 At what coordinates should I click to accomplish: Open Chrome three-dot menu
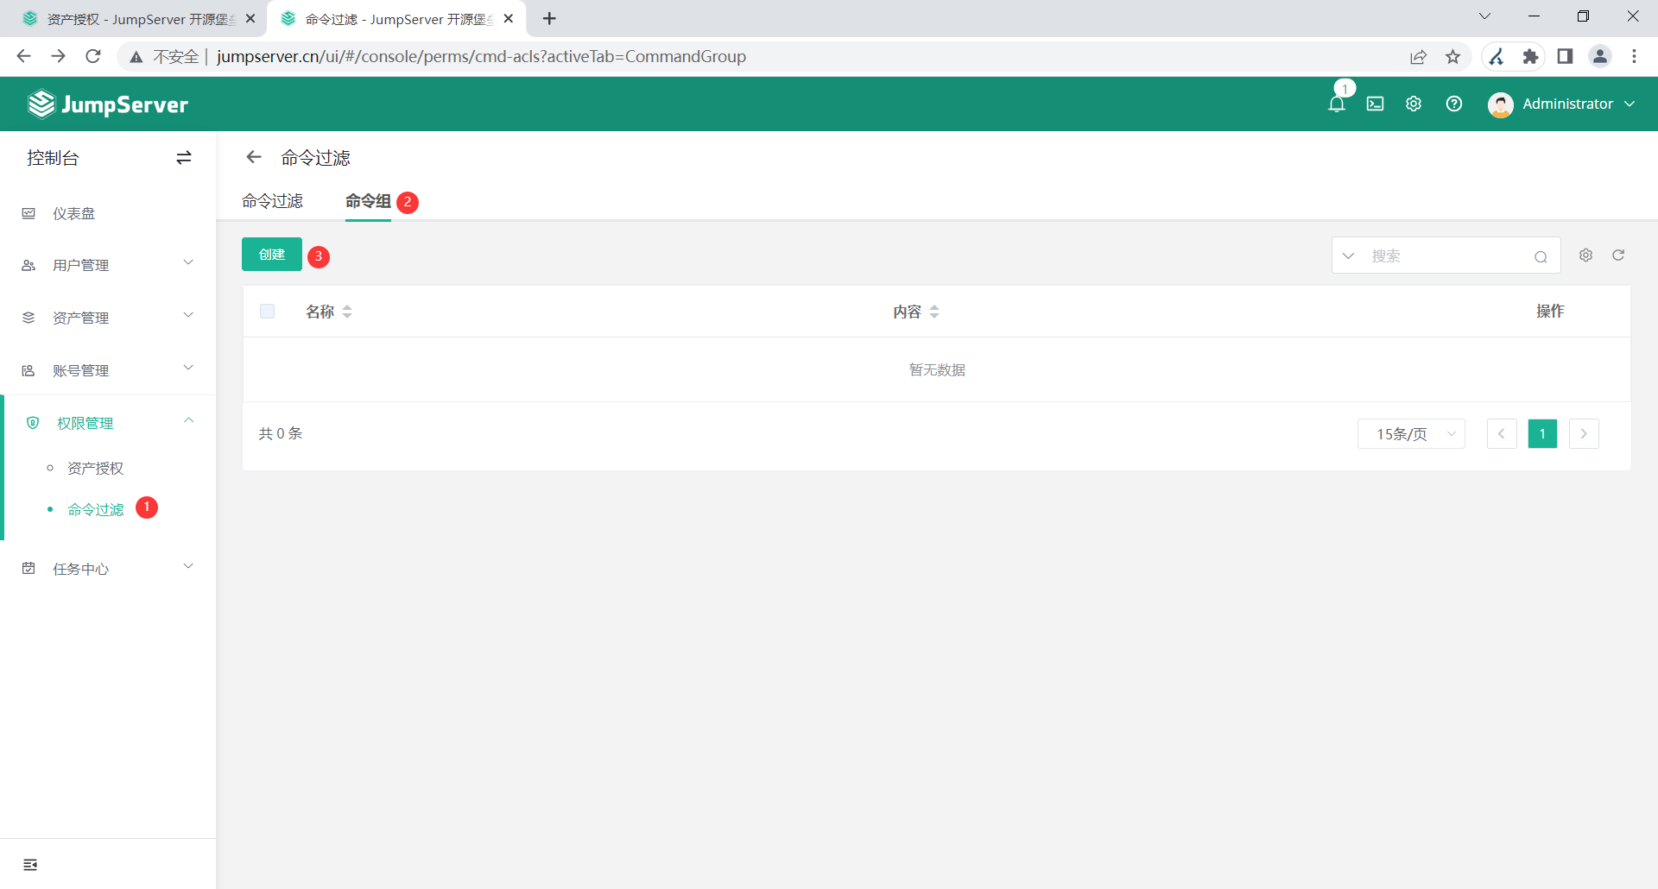[1634, 56]
